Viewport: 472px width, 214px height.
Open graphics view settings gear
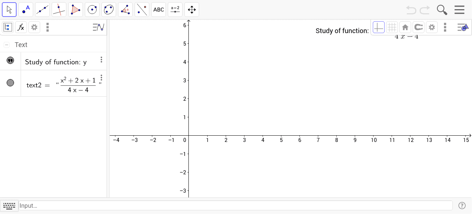point(432,27)
